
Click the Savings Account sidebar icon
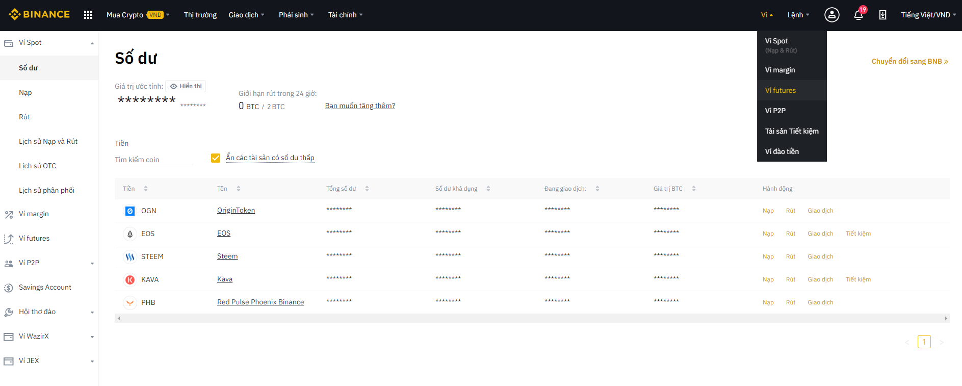pyautogui.click(x=9, y=288)
